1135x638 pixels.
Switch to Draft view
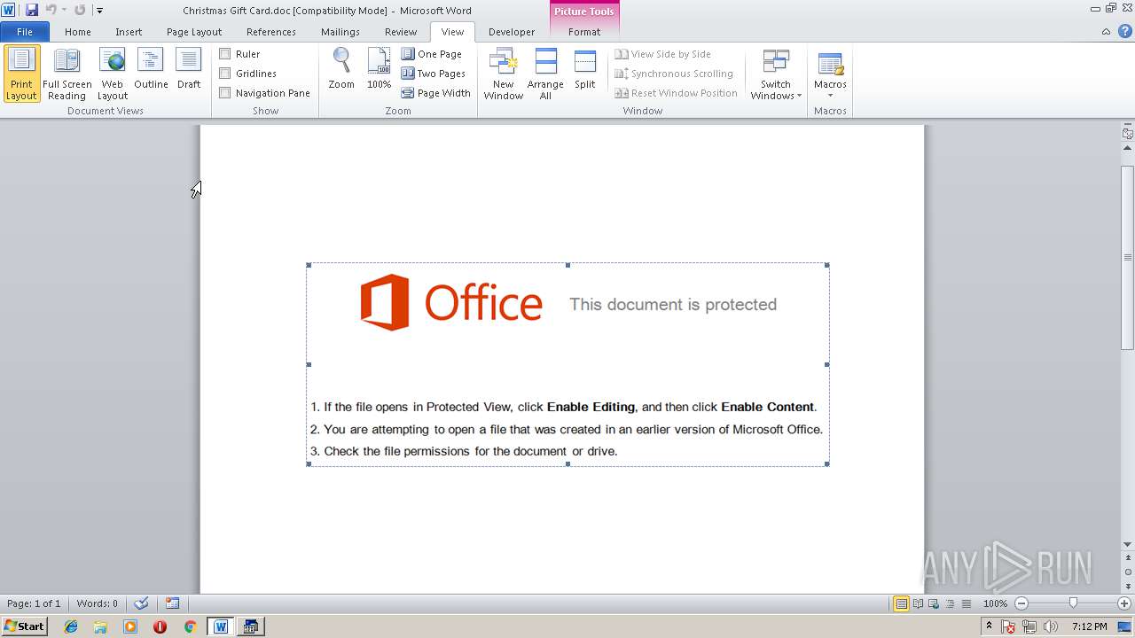[x=189, y=69]
